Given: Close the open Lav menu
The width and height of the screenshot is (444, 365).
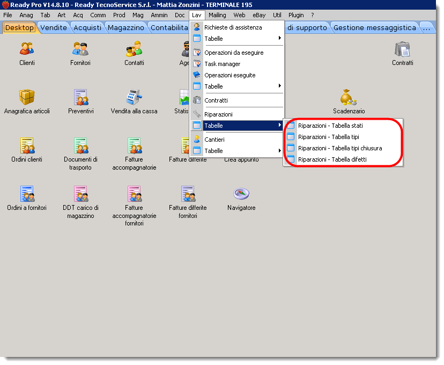Looking at the screenshot, I should pos(196,15).
